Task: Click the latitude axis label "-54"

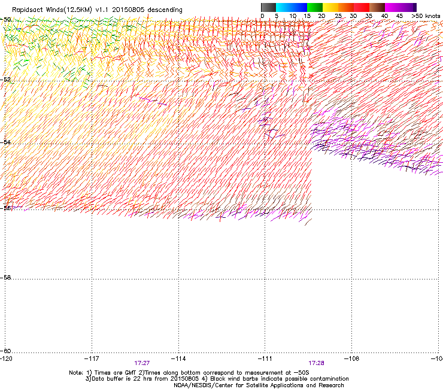Action: (x=5, y=142)
